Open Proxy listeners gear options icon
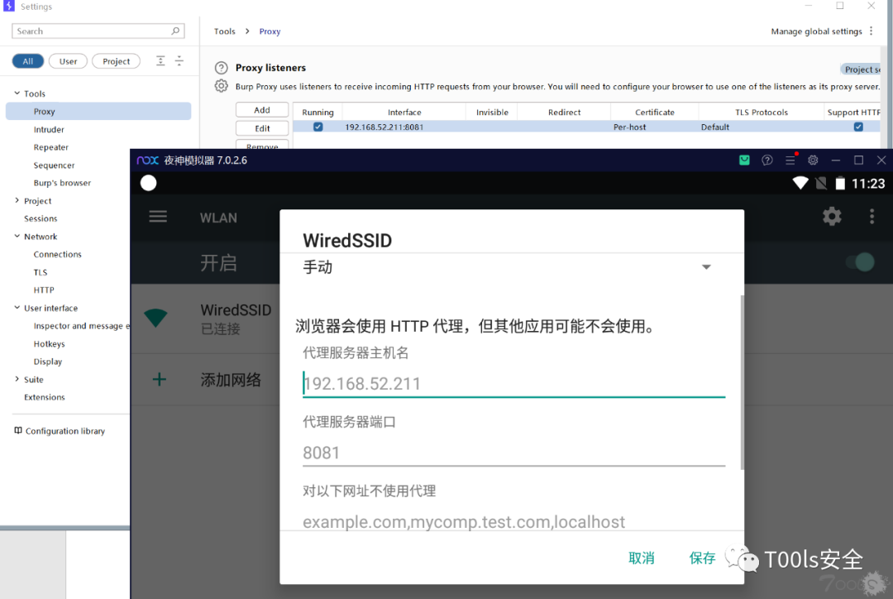This screenshot has width=893, height=599. point(221,86)
